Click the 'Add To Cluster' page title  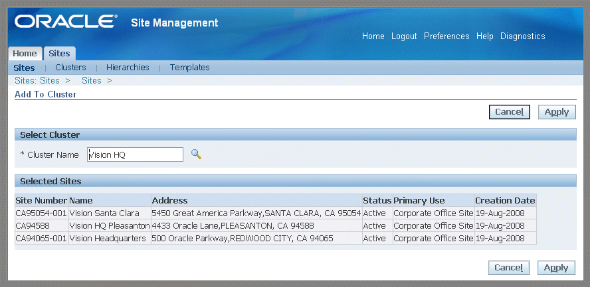tap(46, 95)
